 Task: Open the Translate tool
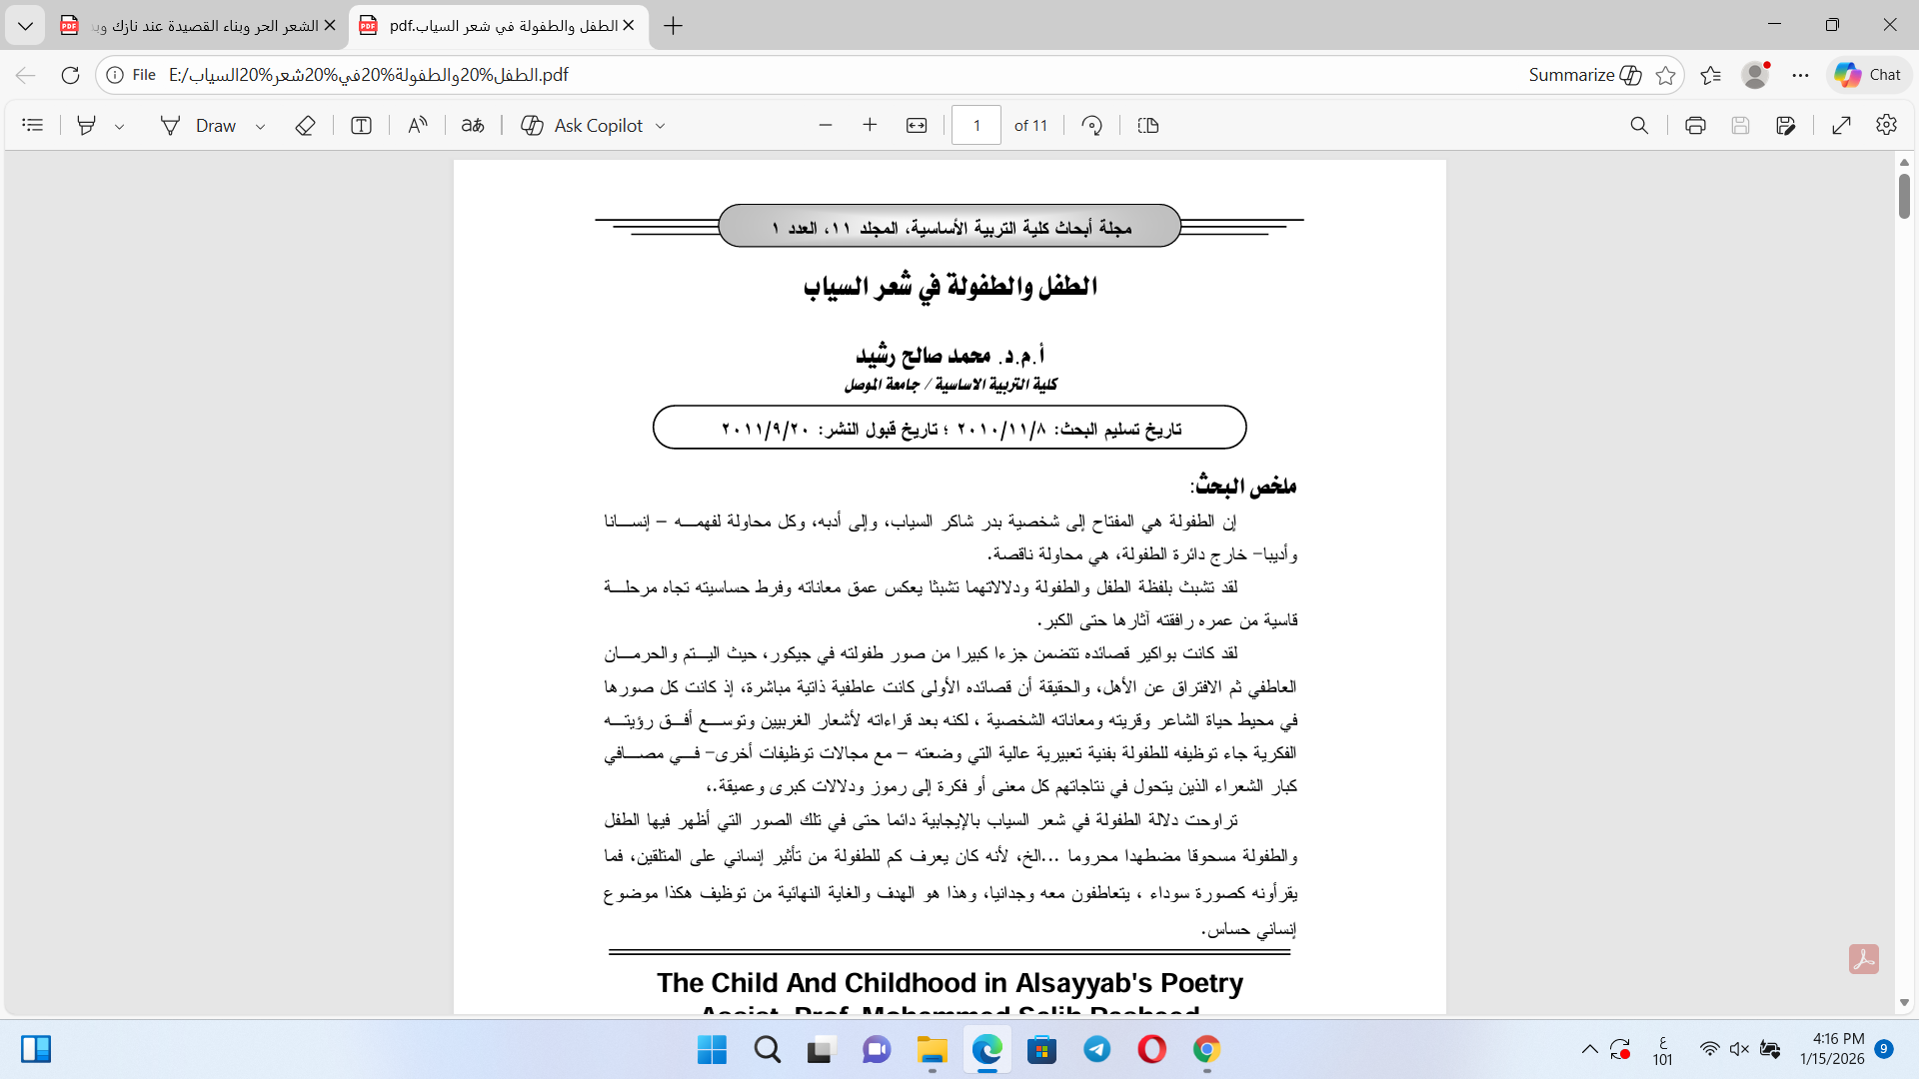pyautogui.click(x=473, y=125)
